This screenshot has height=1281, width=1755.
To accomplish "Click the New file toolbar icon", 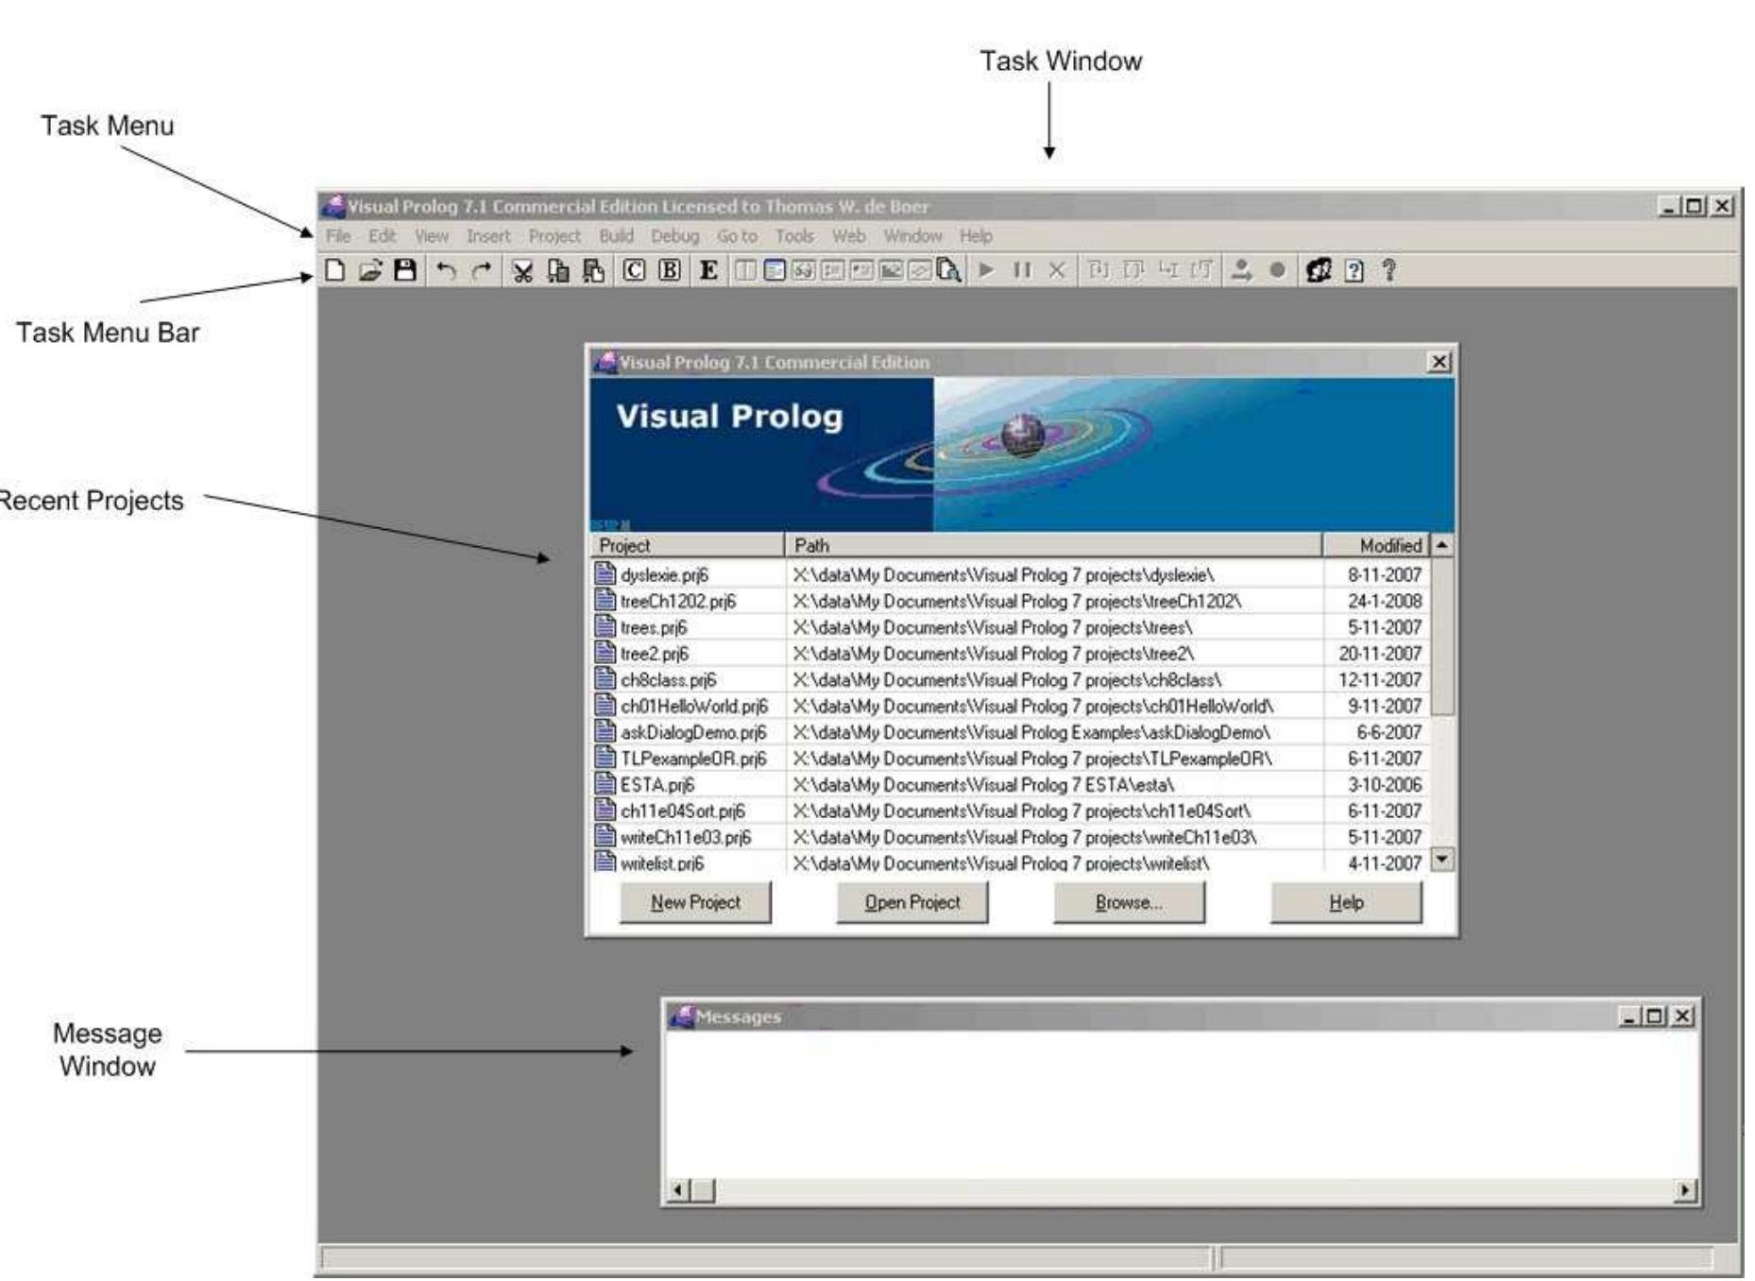I will click(x=334, y=271).
